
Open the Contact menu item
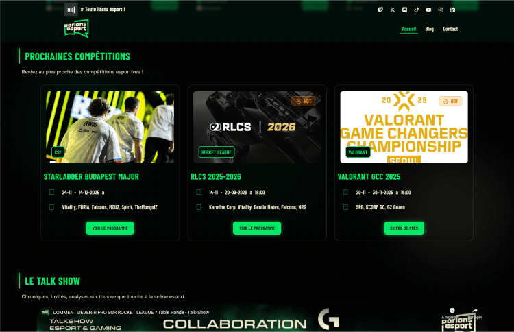pyautogui.click(x=450, y=29)
